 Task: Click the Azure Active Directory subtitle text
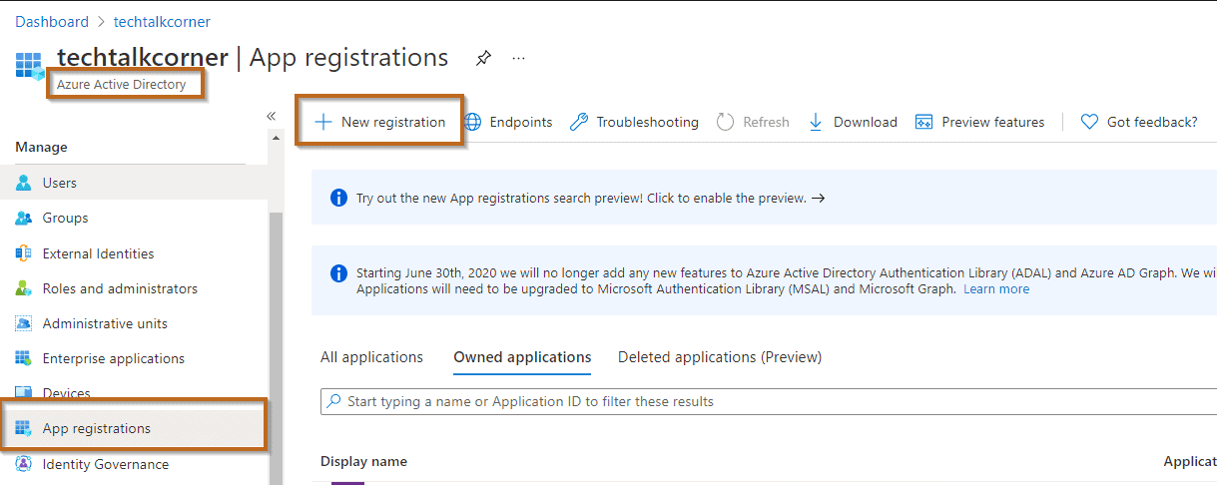122,84
